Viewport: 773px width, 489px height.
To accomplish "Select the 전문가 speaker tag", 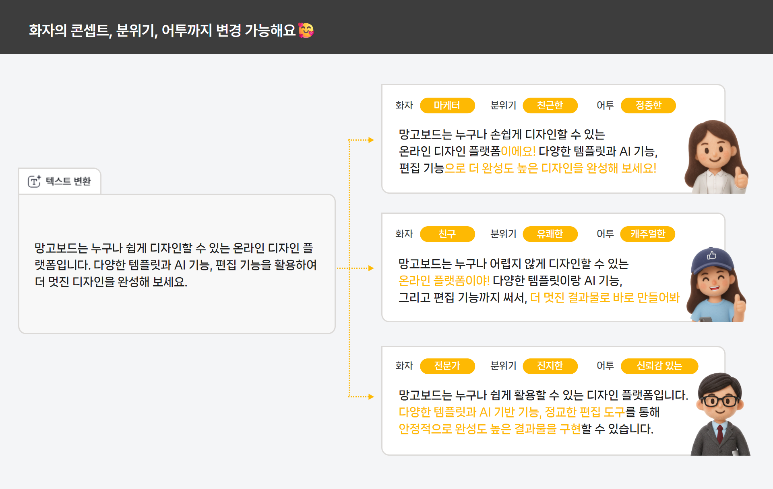I will click(x=447, y=366).
